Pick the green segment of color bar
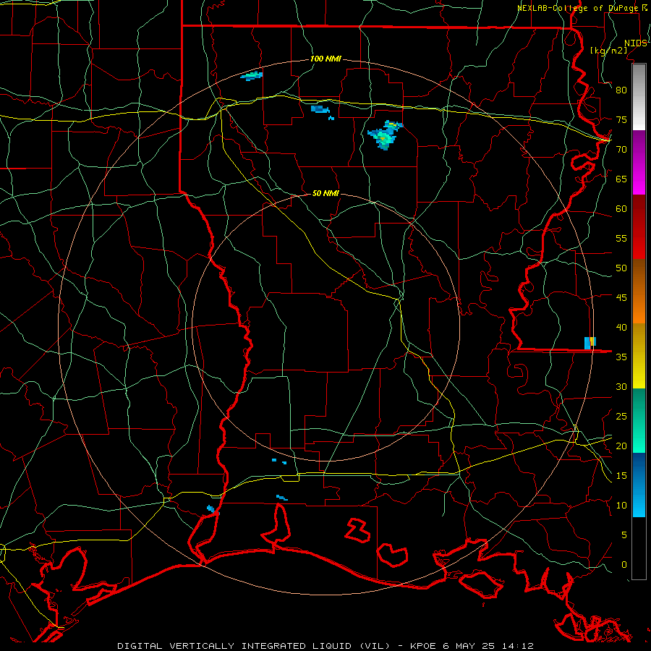The width and height of the screenshot is (651, 651). pos(639,420)
